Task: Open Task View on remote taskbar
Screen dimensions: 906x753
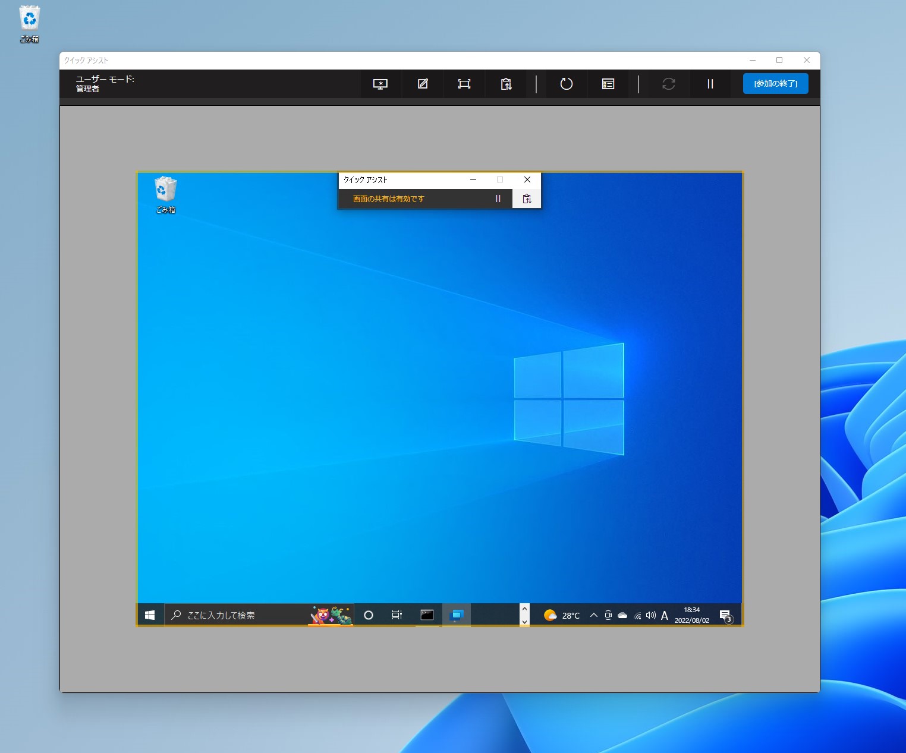Action: click(397, 615)
